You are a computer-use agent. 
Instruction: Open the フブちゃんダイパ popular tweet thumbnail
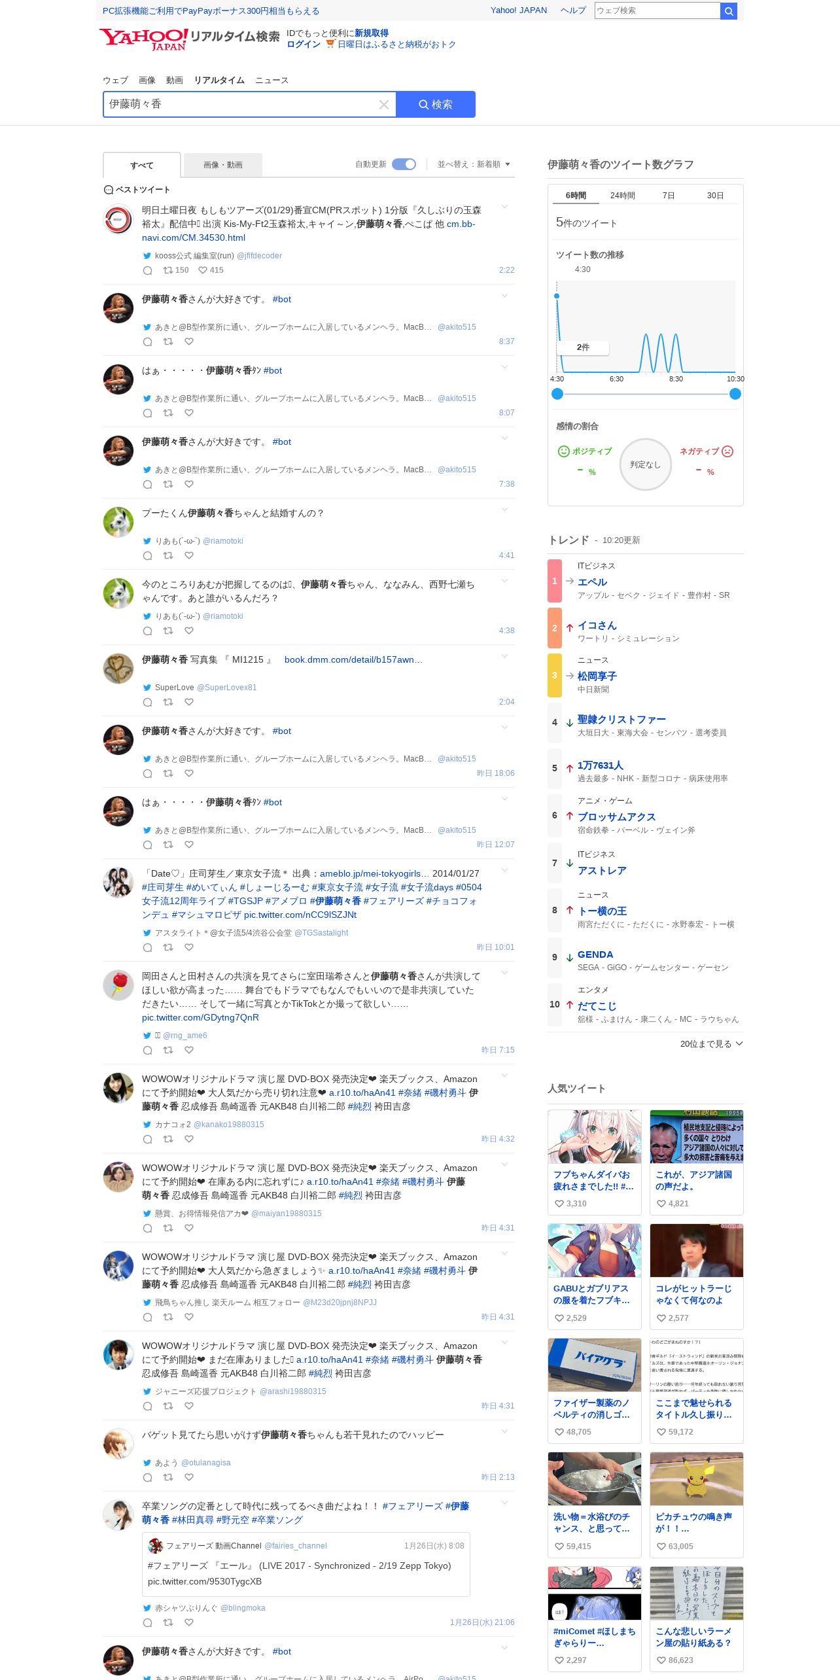595,1136
